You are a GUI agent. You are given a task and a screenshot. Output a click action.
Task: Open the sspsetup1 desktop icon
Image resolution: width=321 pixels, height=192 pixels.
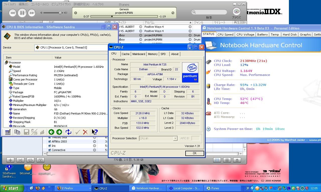(x=47, y=169)
